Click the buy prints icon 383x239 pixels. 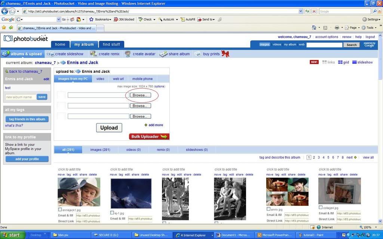(197, 54)
